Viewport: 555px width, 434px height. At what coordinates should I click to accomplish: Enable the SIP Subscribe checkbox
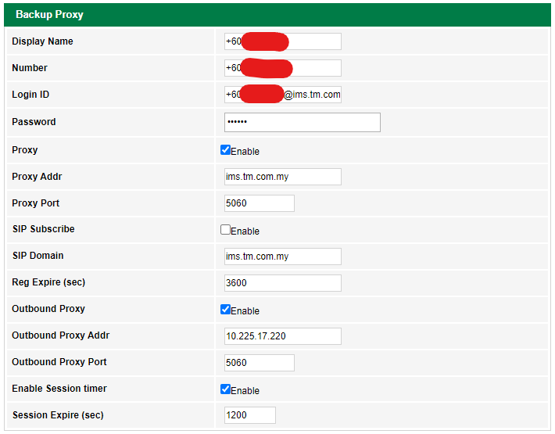[x=226, y=230]
